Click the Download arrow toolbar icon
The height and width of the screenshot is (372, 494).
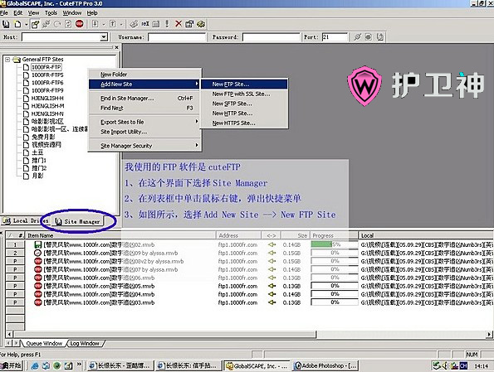click(95, 24)
